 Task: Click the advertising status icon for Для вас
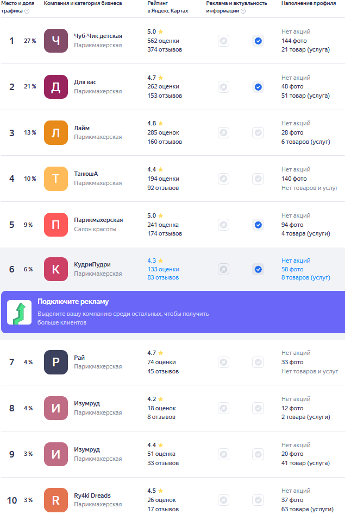[223, 87]
